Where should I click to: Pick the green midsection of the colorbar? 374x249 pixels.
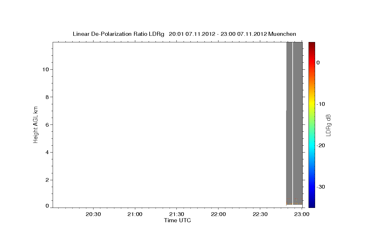tap(312, 125)
